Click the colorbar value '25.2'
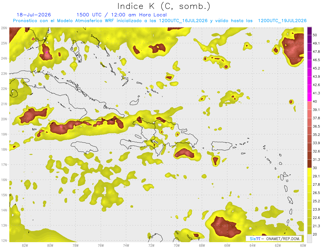The width and height of the screenshot is (322, 249). pyautogui.click(x=316, y=201)
